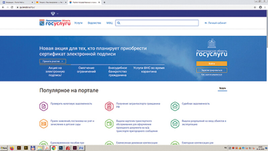Open the Как зарегистрироваться link
Image resolution: width=268 pixels, height=151 pixels.
[212, 74]
